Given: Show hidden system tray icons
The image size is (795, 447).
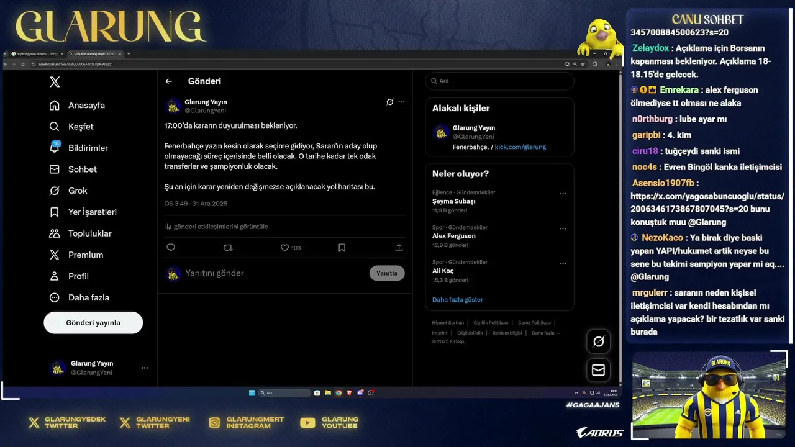Looking at the screenshot, I should (x=576, y=393).
